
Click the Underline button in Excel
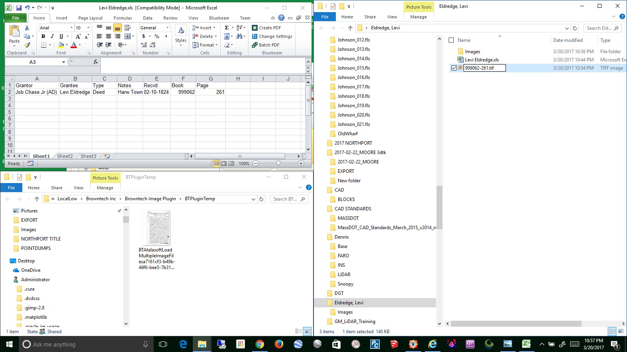[61, 36]
